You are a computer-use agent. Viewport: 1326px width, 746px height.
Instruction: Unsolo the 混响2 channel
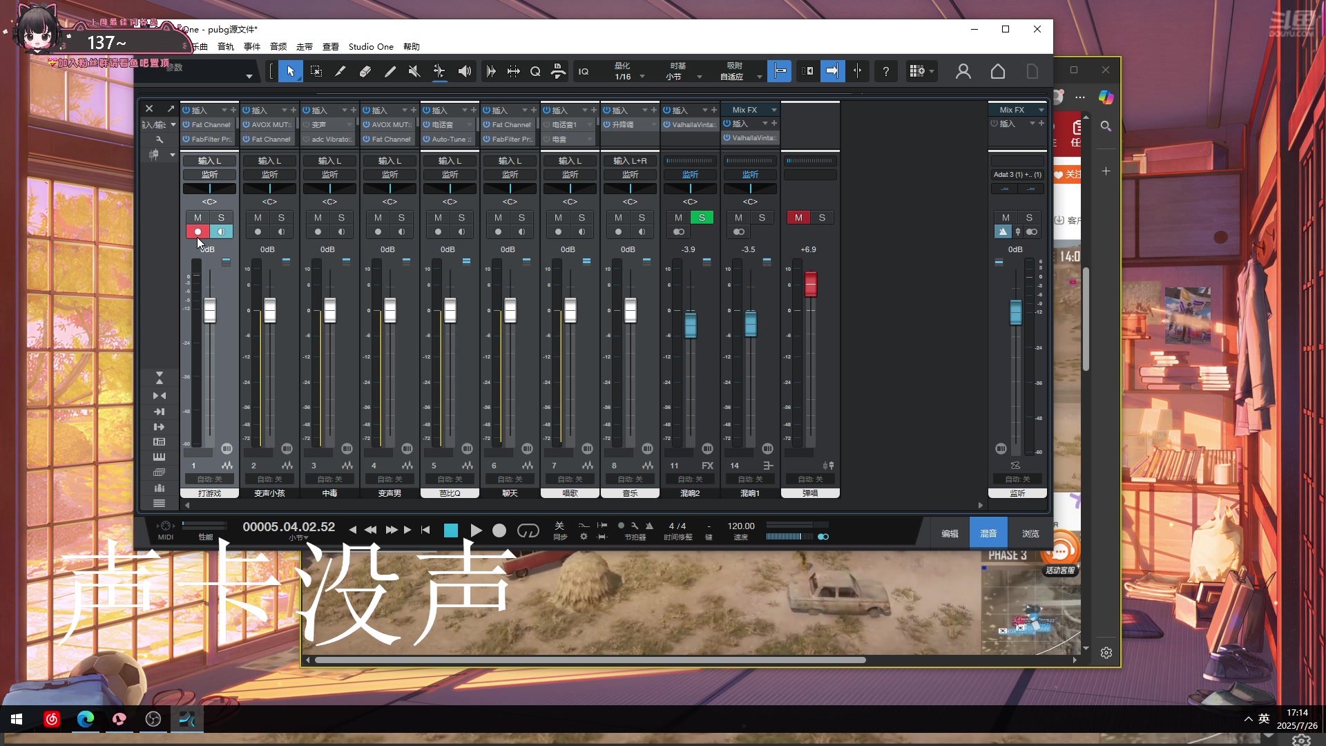[x=702, y=218]
